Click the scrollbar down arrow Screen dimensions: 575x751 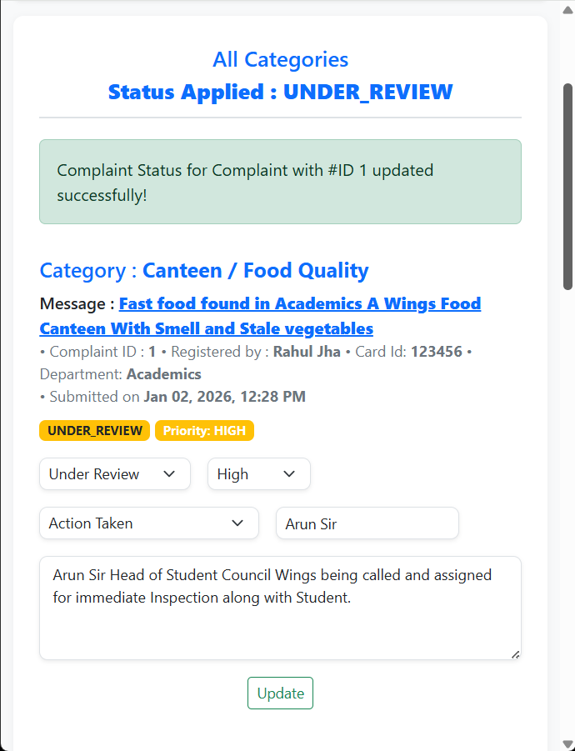pyautogui.click(x=568, y=744)
